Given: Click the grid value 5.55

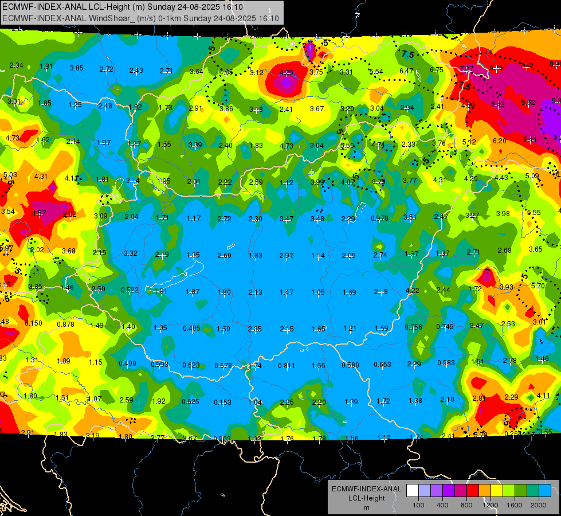Looking at the screenshot, I should click(x=534, y=212).
